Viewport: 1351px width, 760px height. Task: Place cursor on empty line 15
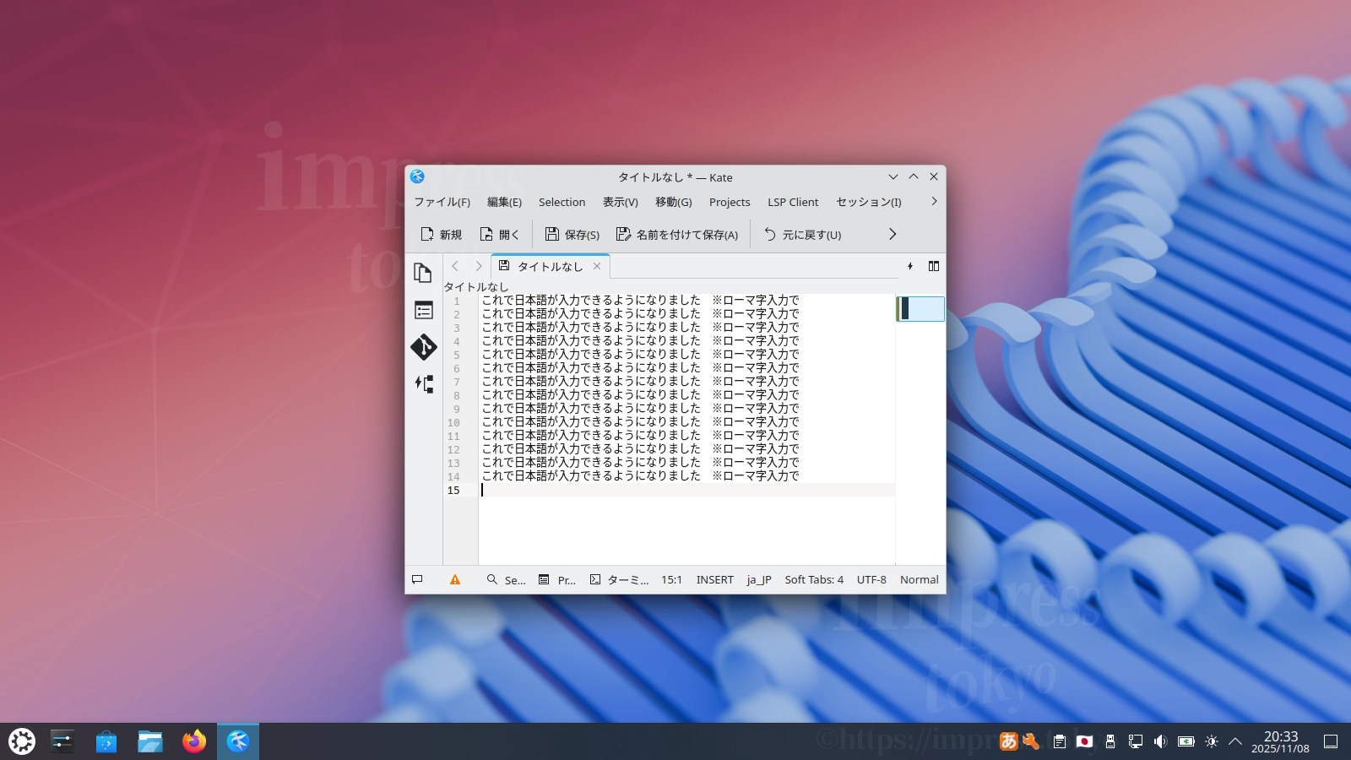(x=686, y=490)
